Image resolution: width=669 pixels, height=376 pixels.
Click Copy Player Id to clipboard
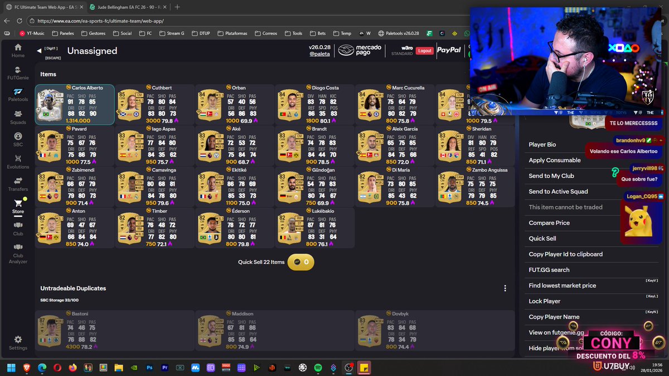point(565,254)
